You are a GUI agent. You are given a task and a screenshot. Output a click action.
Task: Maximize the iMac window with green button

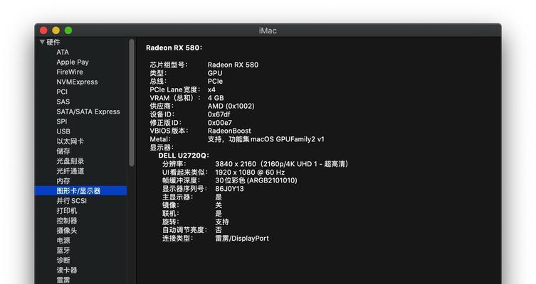coord(68,31)
